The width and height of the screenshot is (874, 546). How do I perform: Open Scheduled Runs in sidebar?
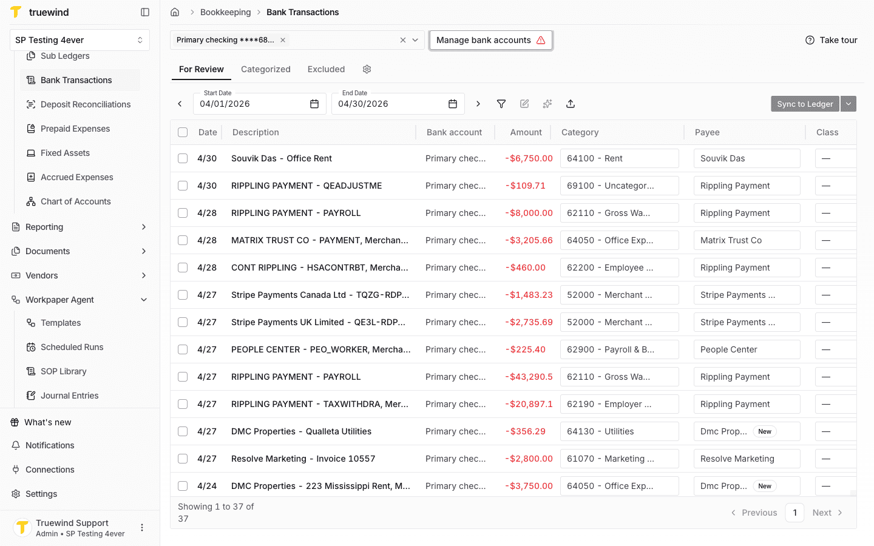click(x=80, y=347)
